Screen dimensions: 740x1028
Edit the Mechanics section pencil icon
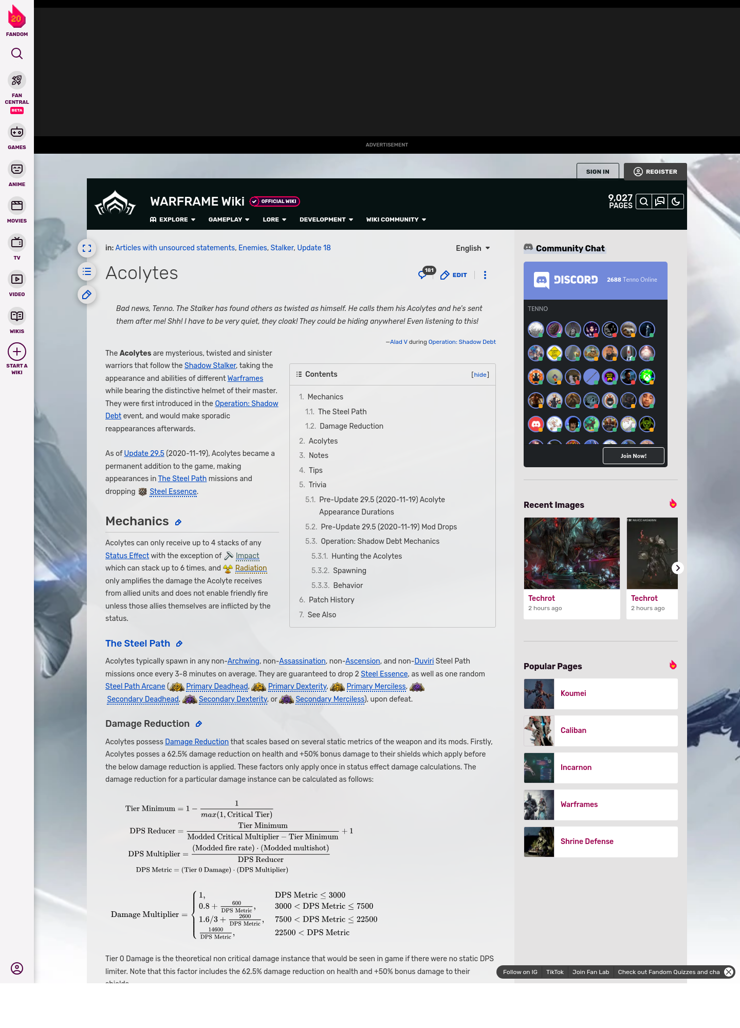pos(178,522)
